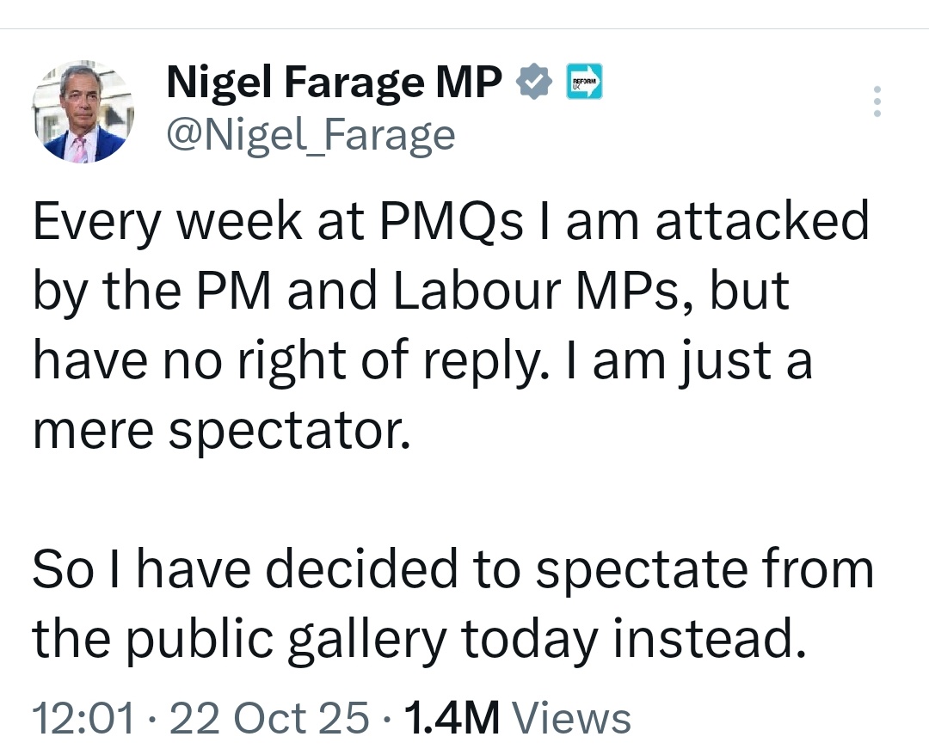Click the word "attacked" in the tweet
The height and width of the screenshot is (749, 929).
coord(761,221)
